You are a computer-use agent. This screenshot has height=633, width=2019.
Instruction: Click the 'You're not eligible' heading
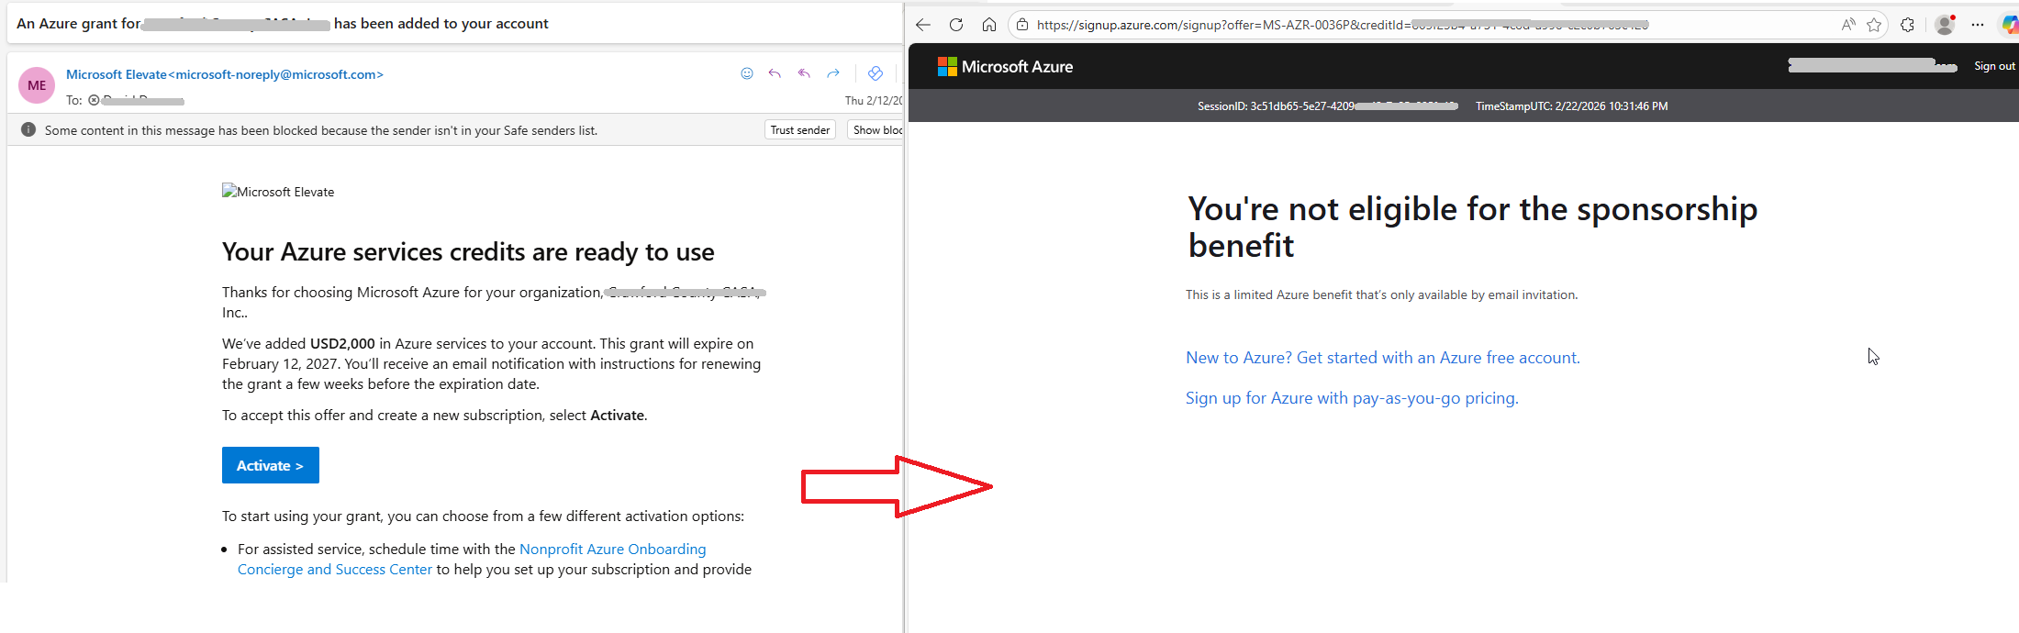1472,227
